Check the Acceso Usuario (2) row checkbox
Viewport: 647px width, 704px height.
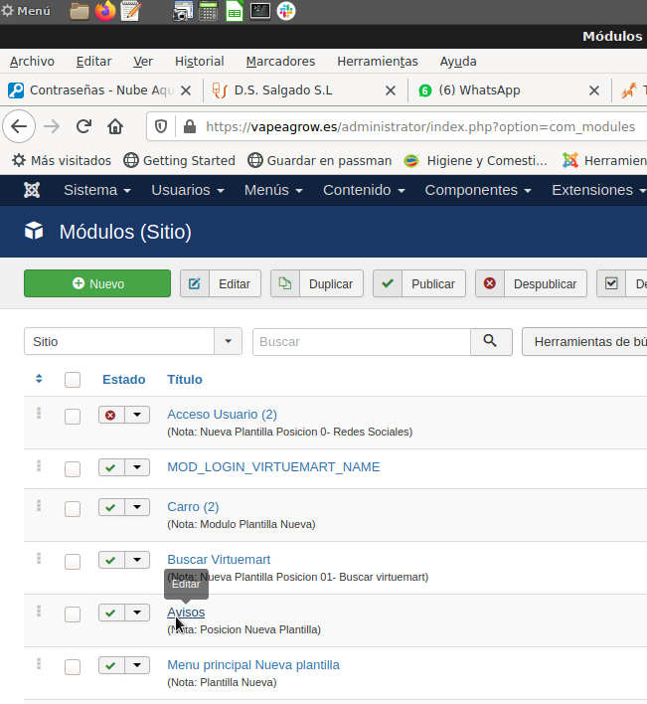[x=73, y=417]
